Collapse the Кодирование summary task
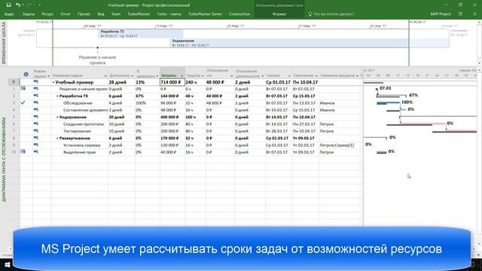482x271 pixels. point(57,117)
